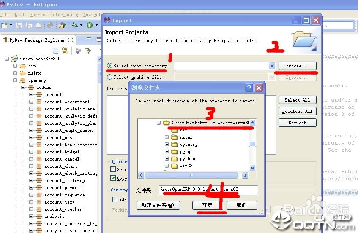Expand the nginx folder in folder browser
This screenshot has width=358, height=233.
point(167,137)
